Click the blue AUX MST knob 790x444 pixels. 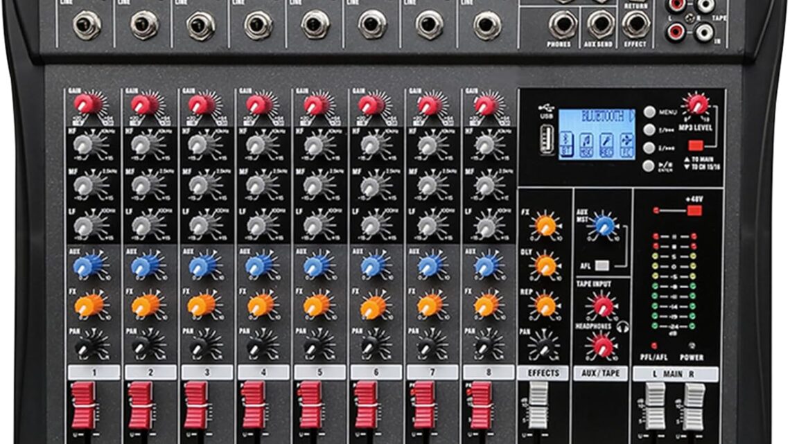(604, 224)
